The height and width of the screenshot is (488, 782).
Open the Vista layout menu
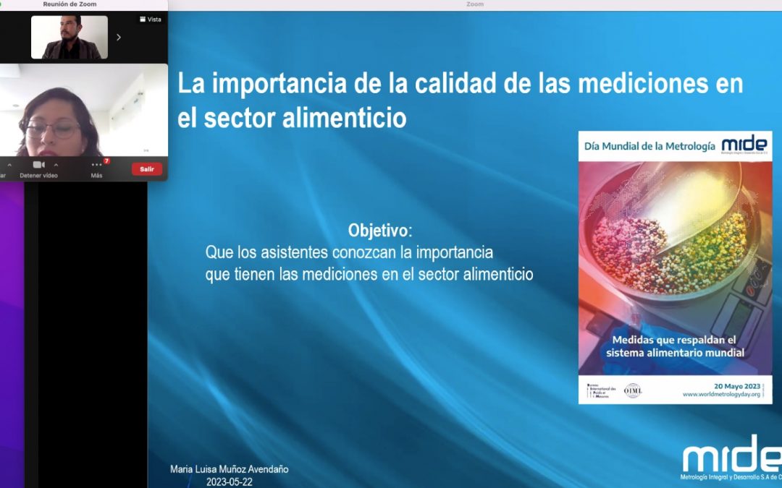point(151,20)
